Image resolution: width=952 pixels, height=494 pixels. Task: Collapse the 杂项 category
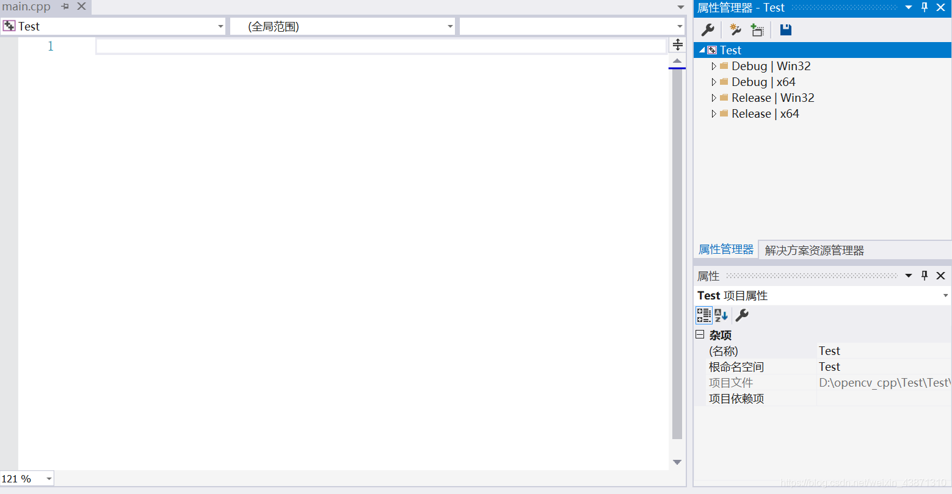[700, 334]
